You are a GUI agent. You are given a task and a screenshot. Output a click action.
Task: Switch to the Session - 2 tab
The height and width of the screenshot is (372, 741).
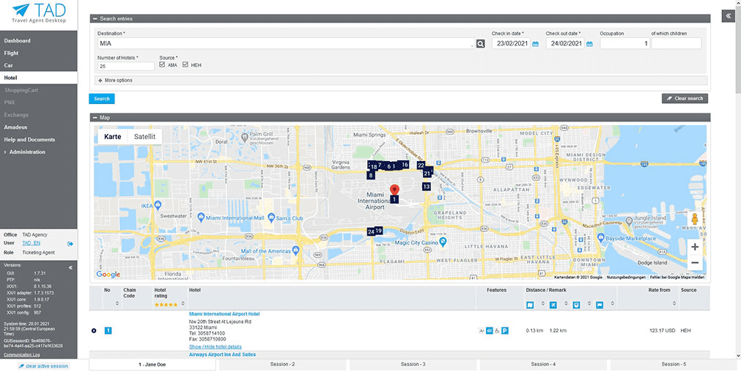[x=282, y=364]
